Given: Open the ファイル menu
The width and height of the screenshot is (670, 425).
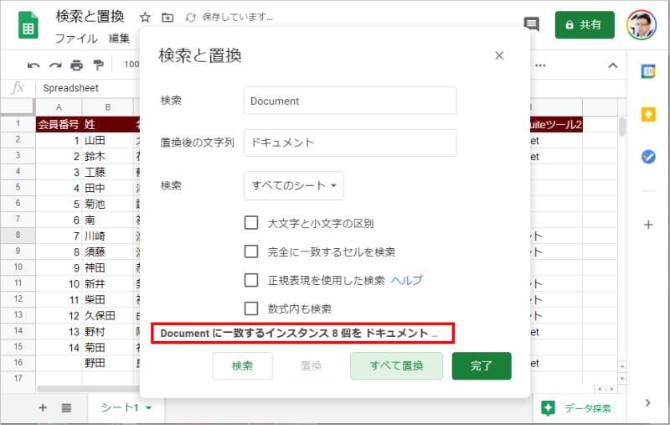Looking at the screenshot, I should pos(76,39).
